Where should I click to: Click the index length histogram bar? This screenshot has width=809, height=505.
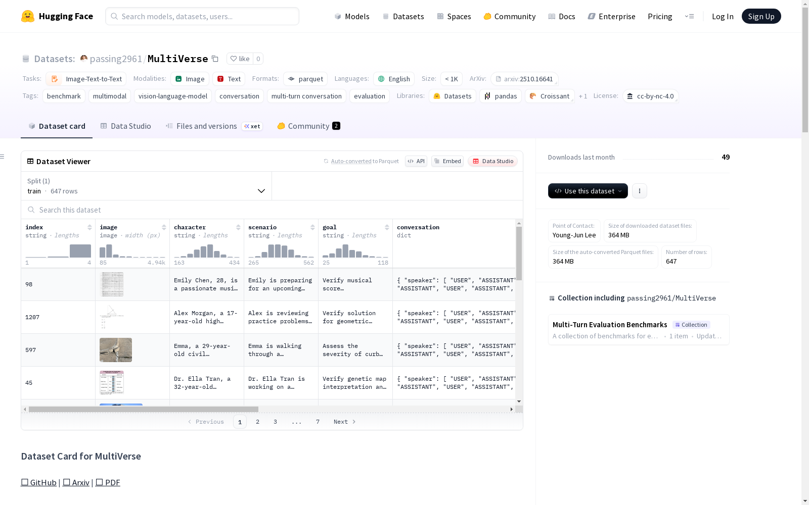click(x=80, y=250)
